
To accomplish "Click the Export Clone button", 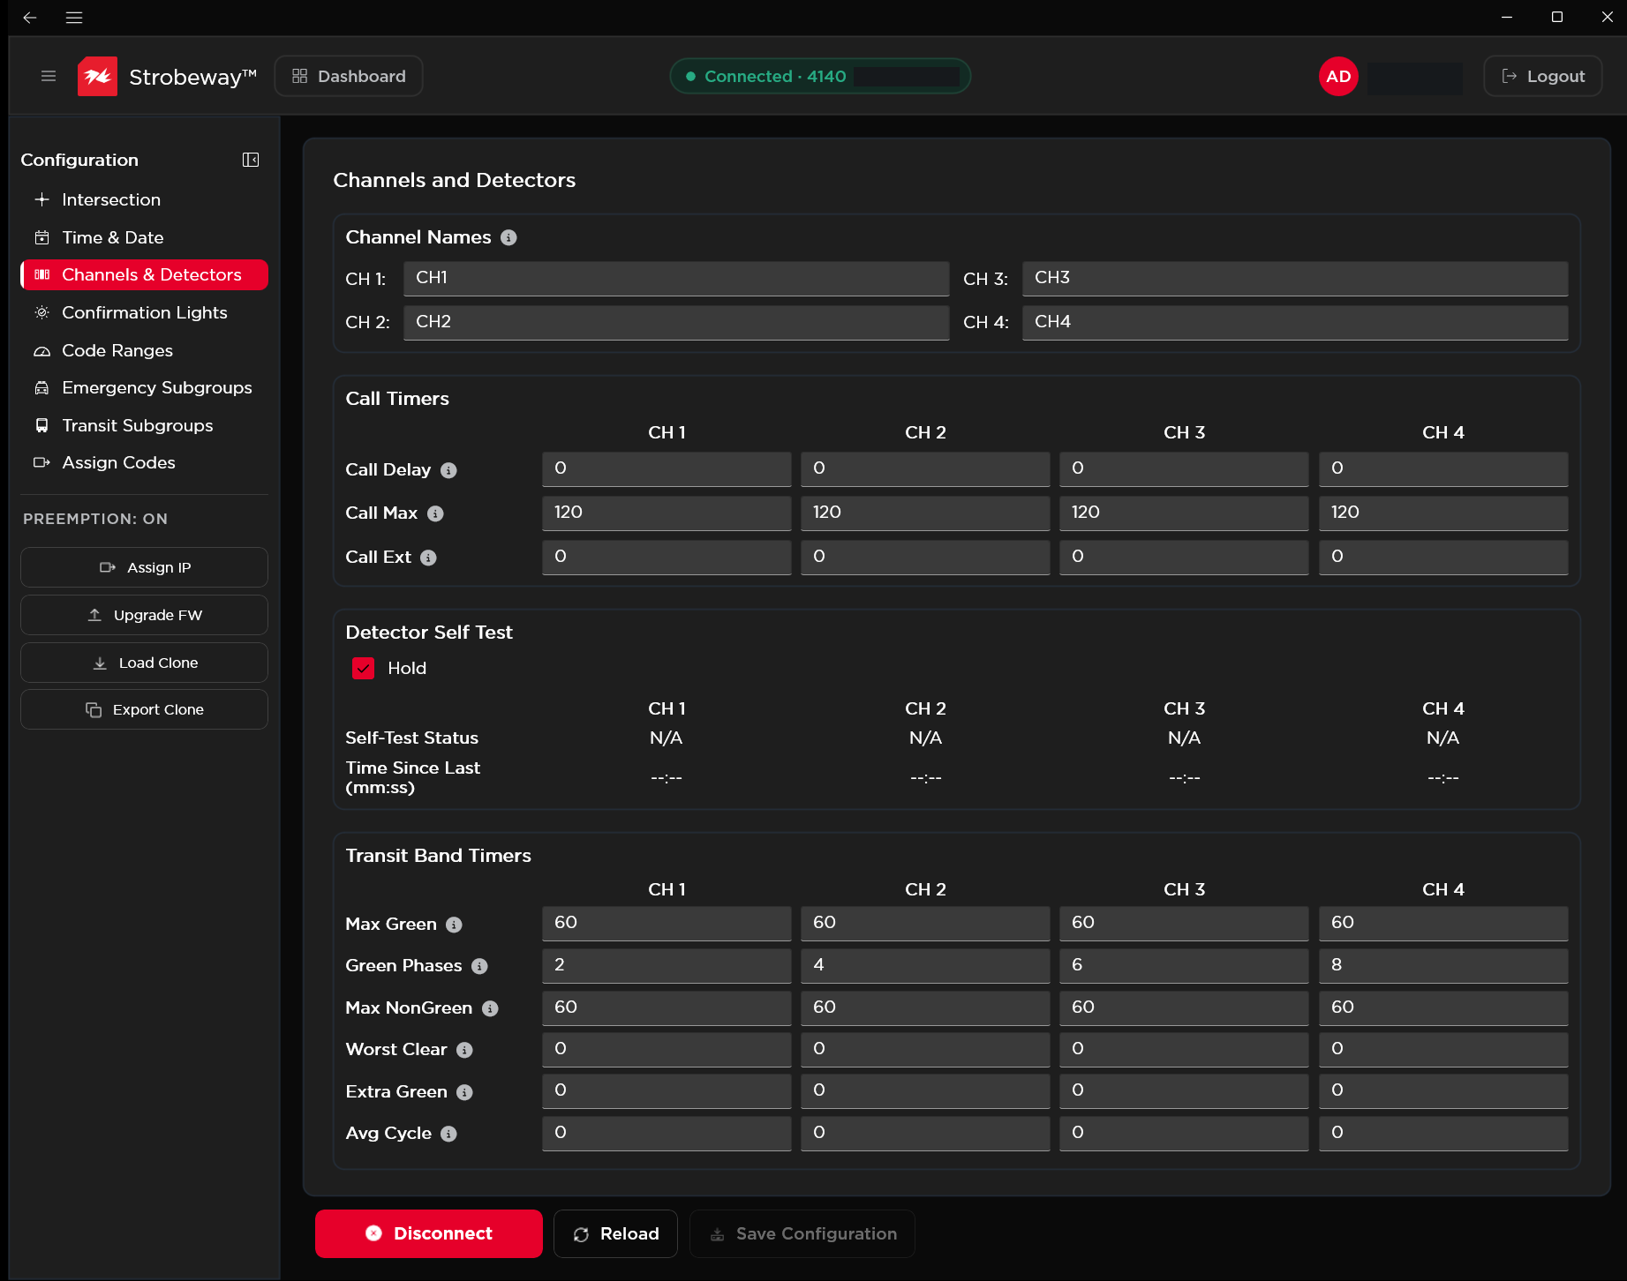I will point(144,709).
